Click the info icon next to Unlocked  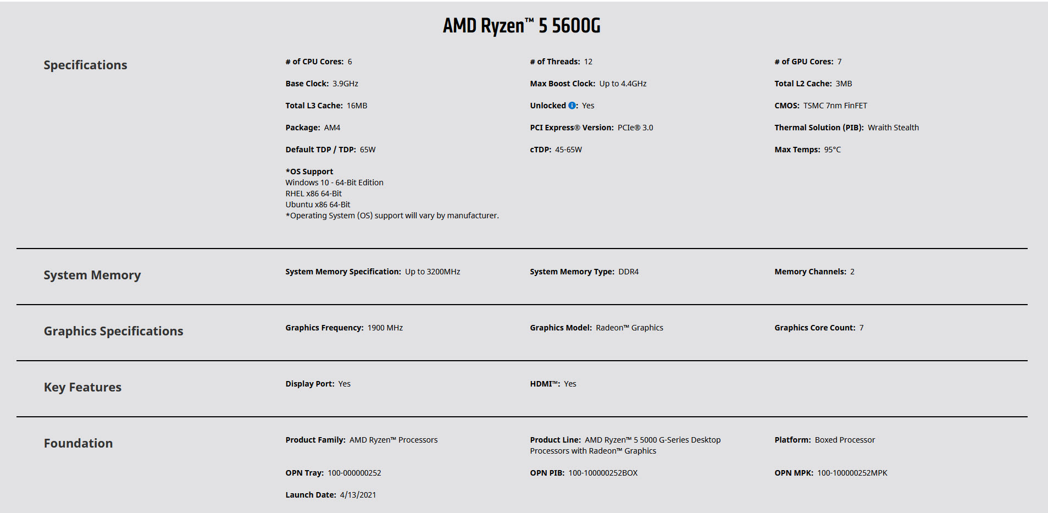click(572, 106)
